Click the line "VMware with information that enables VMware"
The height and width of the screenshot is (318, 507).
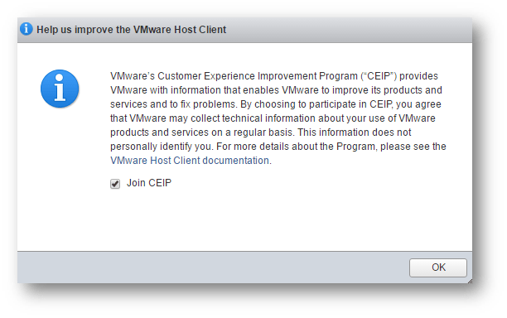click(x=276, y=90)
